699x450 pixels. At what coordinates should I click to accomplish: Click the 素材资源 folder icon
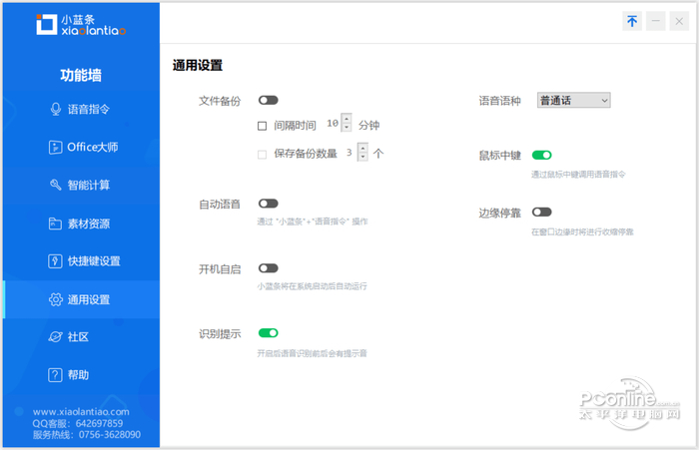[x=55, y=224]
